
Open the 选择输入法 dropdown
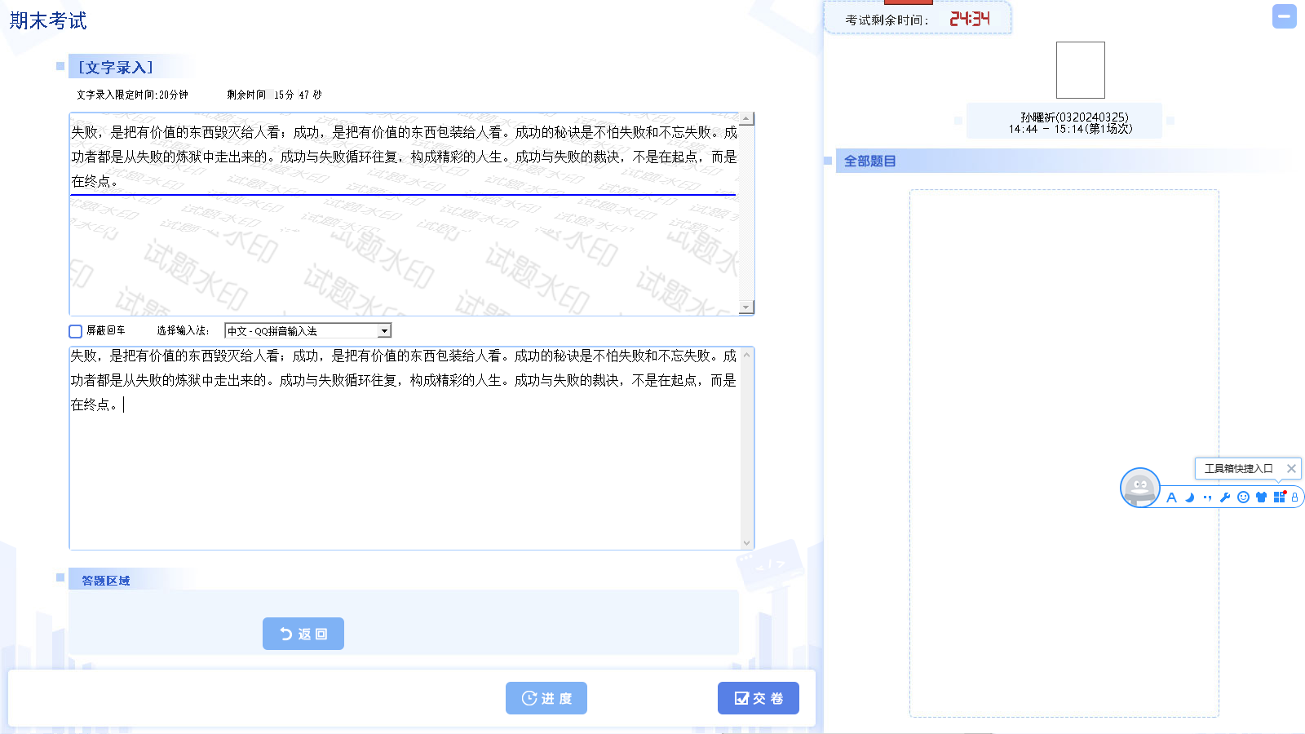(384, 331)
